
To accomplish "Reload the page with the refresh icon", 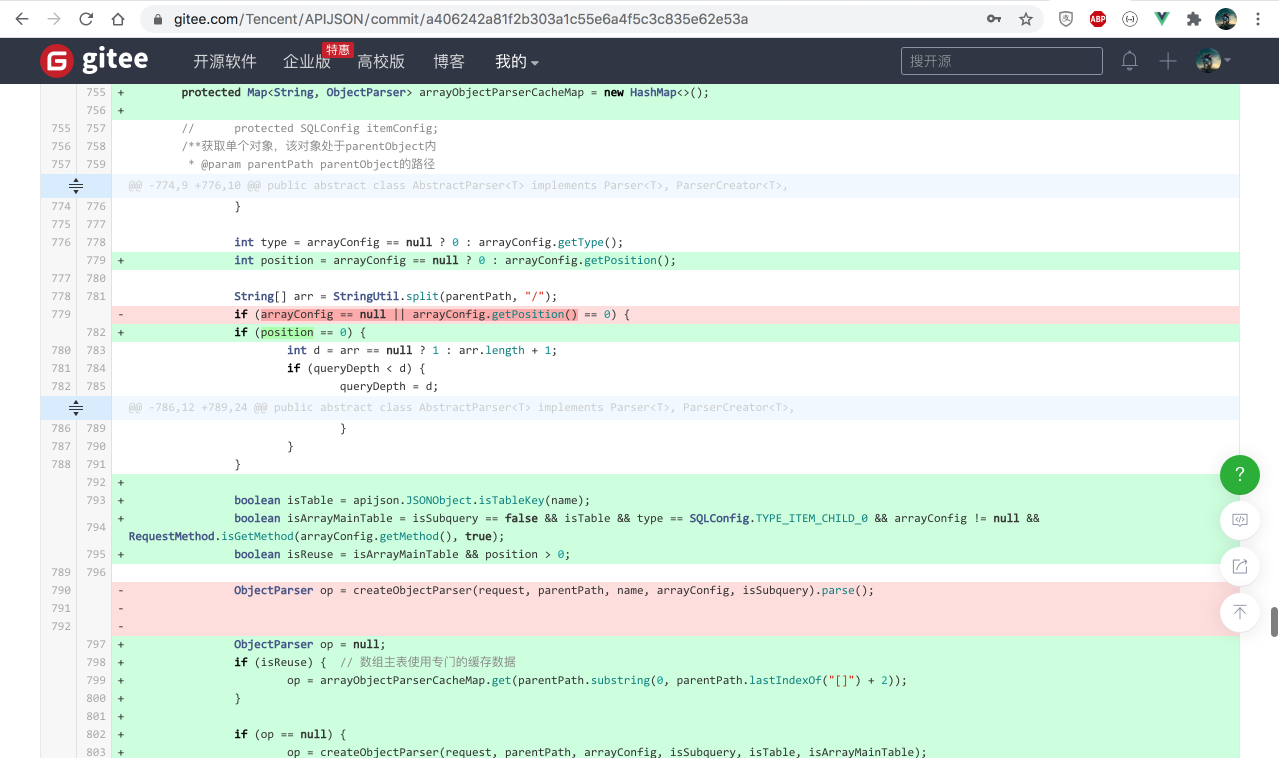I will pos(86,19).
